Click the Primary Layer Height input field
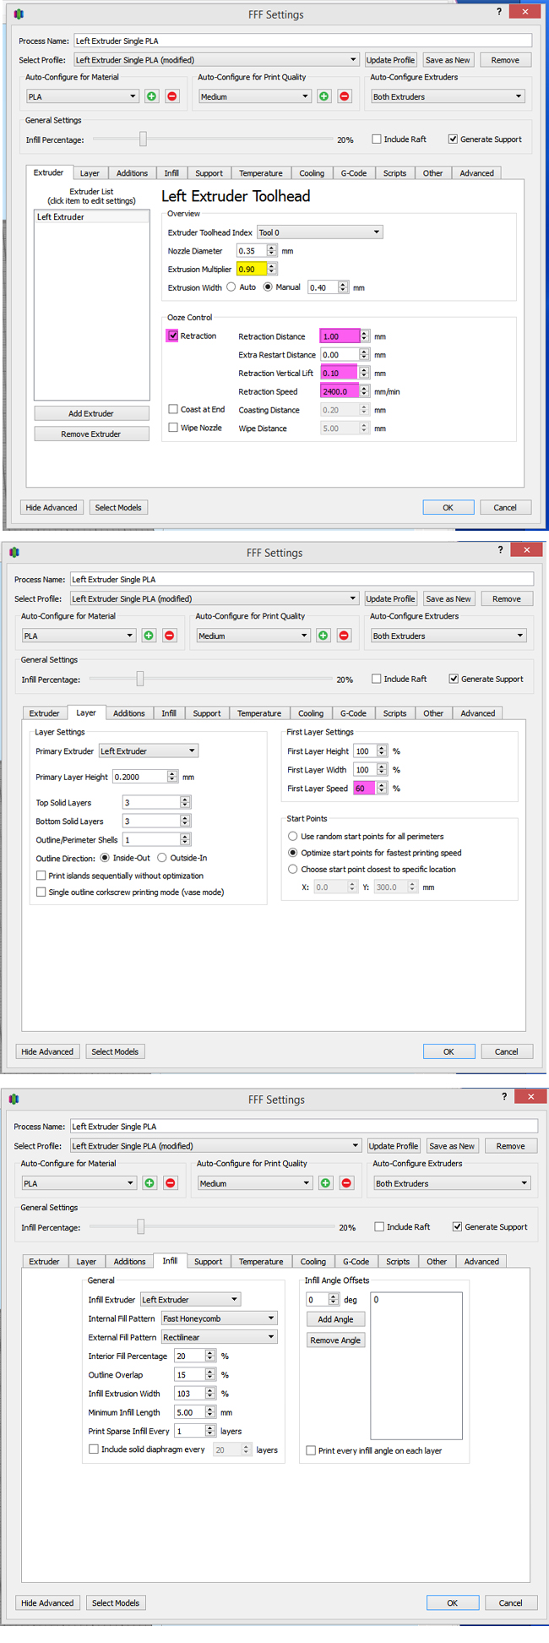The image size is (549, 1643). point(139,777)
